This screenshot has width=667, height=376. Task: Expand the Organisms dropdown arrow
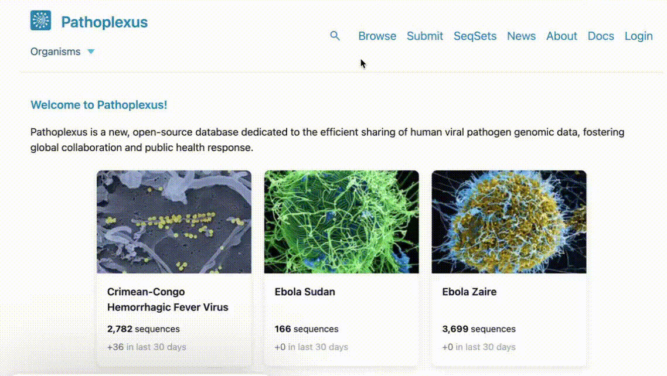pos(91,52)
